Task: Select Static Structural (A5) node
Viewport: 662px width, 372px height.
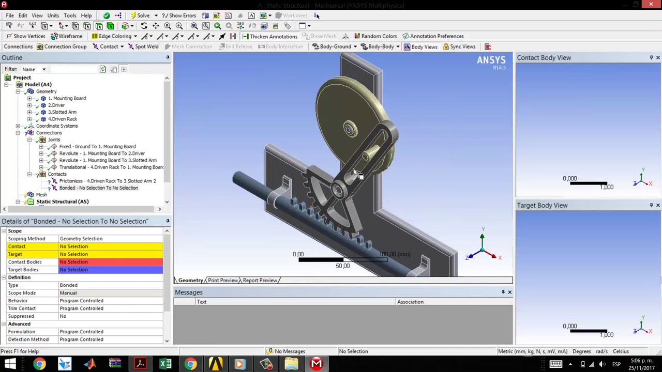Action: tap(62, 202)
